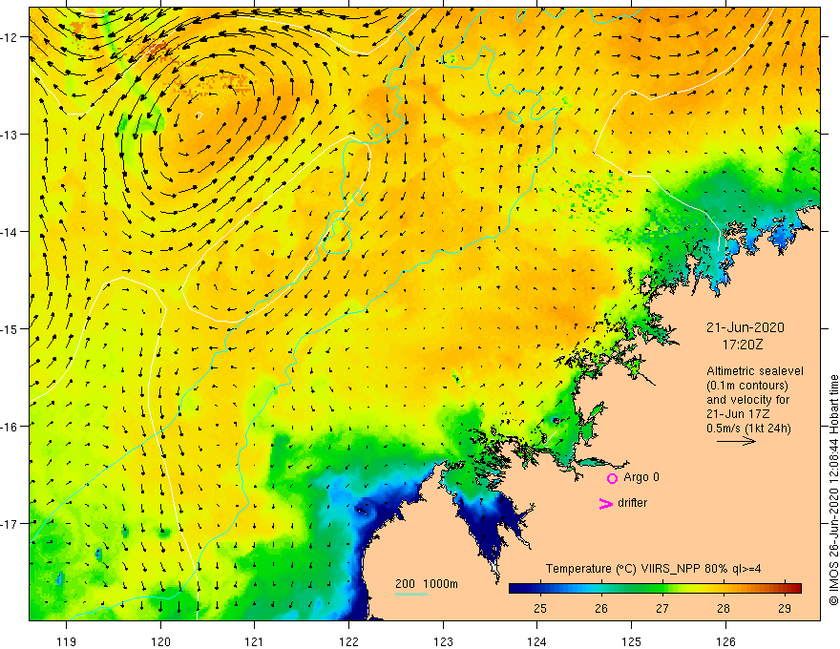The image size is (840, 649).
Task: Click the 21-Jun-2020 date label
Action: (x=745, y=327)
